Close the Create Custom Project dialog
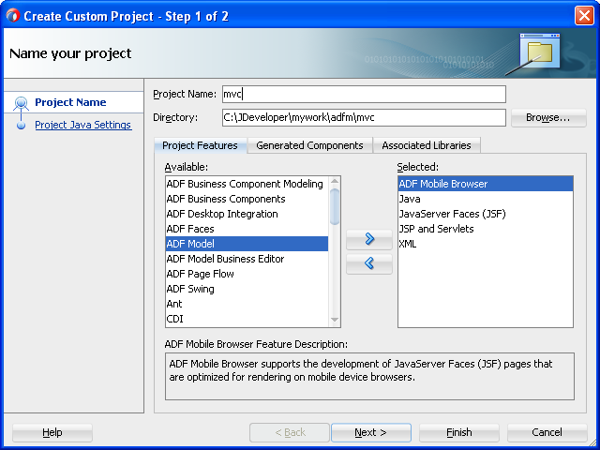This screenshot has width=600, height=450. (x=584, y=16)
